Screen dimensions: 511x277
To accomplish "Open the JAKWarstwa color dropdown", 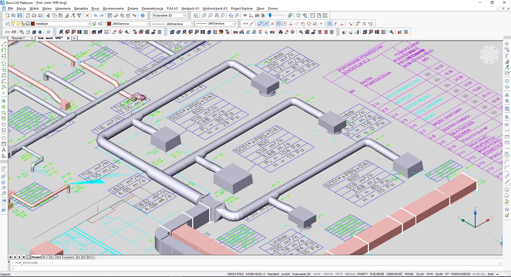I will tap(147, 24).
